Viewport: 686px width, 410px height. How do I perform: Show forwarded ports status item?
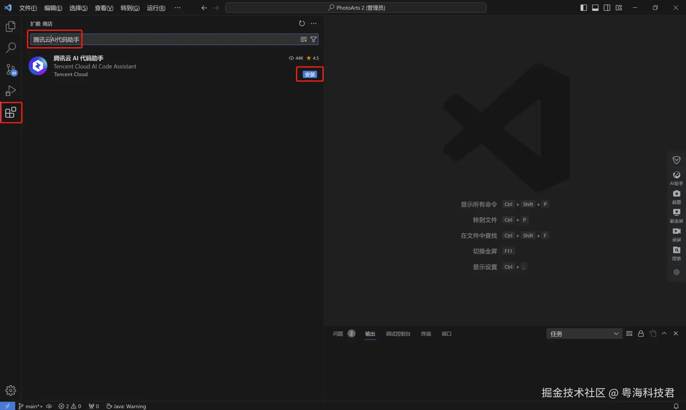click(x=94, y=406)
